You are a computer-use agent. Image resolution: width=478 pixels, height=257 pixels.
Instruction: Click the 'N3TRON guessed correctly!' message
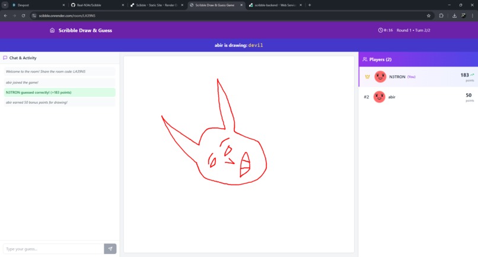pos(59,92)
